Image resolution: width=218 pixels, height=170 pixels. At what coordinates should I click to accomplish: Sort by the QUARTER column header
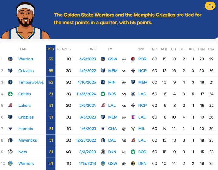click(x=64, y=49)
